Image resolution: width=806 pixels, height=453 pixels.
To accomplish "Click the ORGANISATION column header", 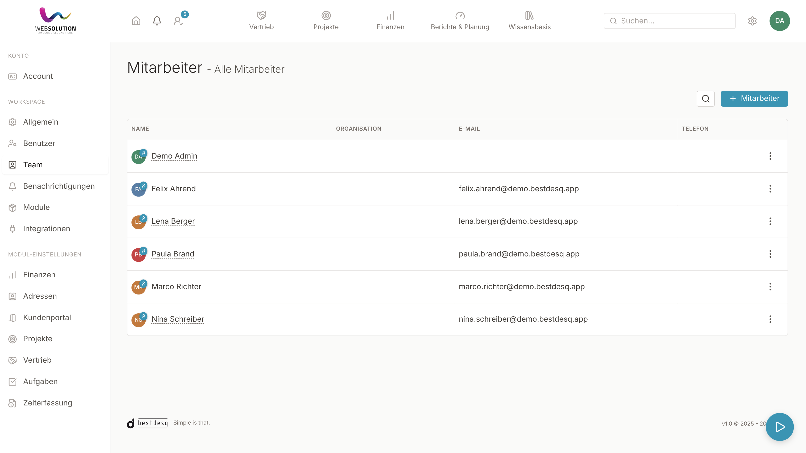I will pyautogui.click(x=359, y=129).
